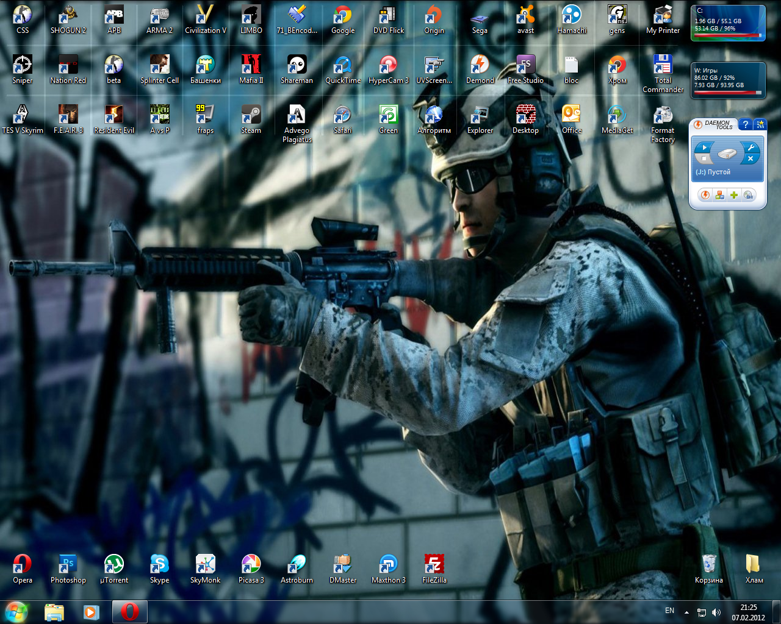
Task: Select the Astroburn icon
Action: [297, 569]
